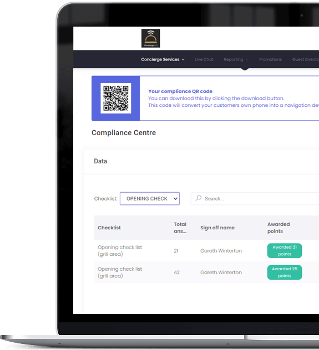Image resolution: width=319 pixels, height=350 pixels.
Task: Select the row with 42 total answers
Action: (x=206, y=272)
